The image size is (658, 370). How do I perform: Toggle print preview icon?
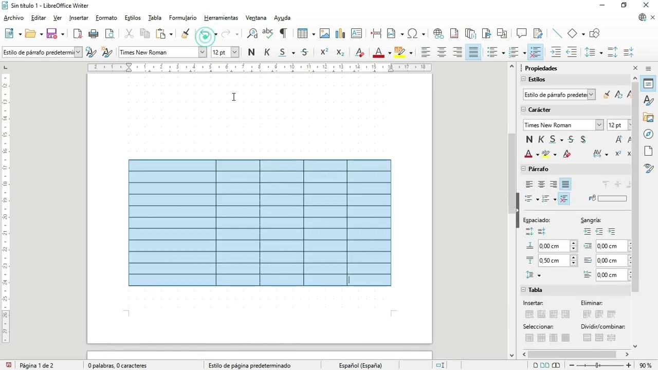pos(109,34)
